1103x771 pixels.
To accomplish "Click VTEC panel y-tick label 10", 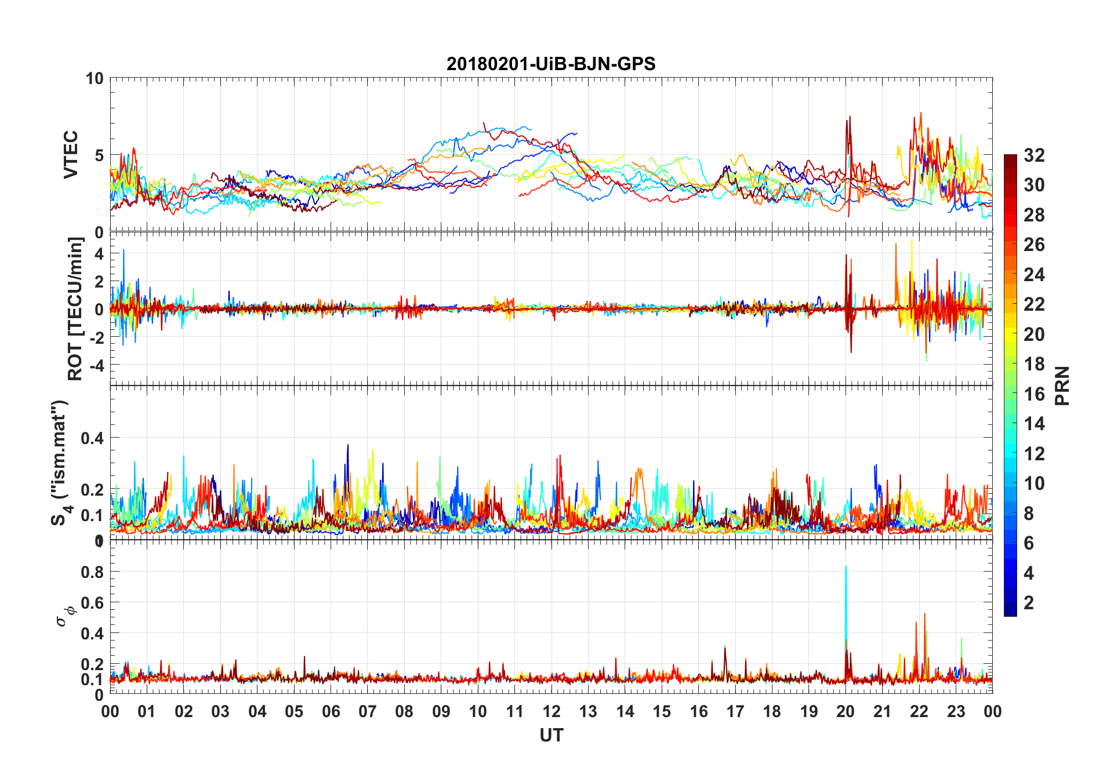I will click(95, 78).
